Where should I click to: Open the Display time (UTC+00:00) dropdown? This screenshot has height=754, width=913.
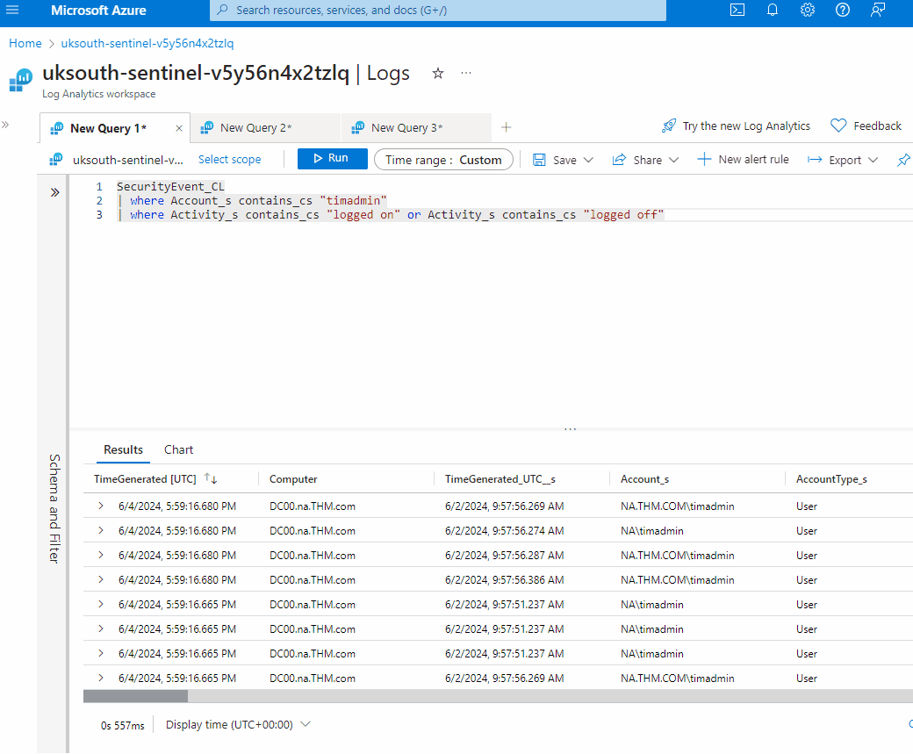pyautogui.click(x=238, y=724)
